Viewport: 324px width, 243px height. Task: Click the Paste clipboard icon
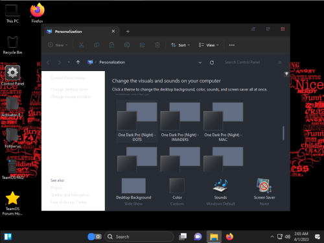pyautogui.click(x=111, y=45)
